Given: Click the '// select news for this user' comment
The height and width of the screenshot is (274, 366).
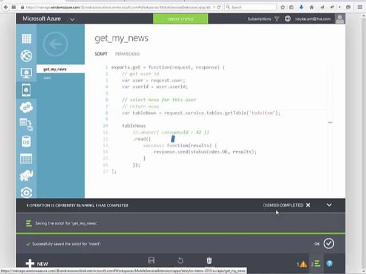Looking at the screenshot, I should 159,100.
